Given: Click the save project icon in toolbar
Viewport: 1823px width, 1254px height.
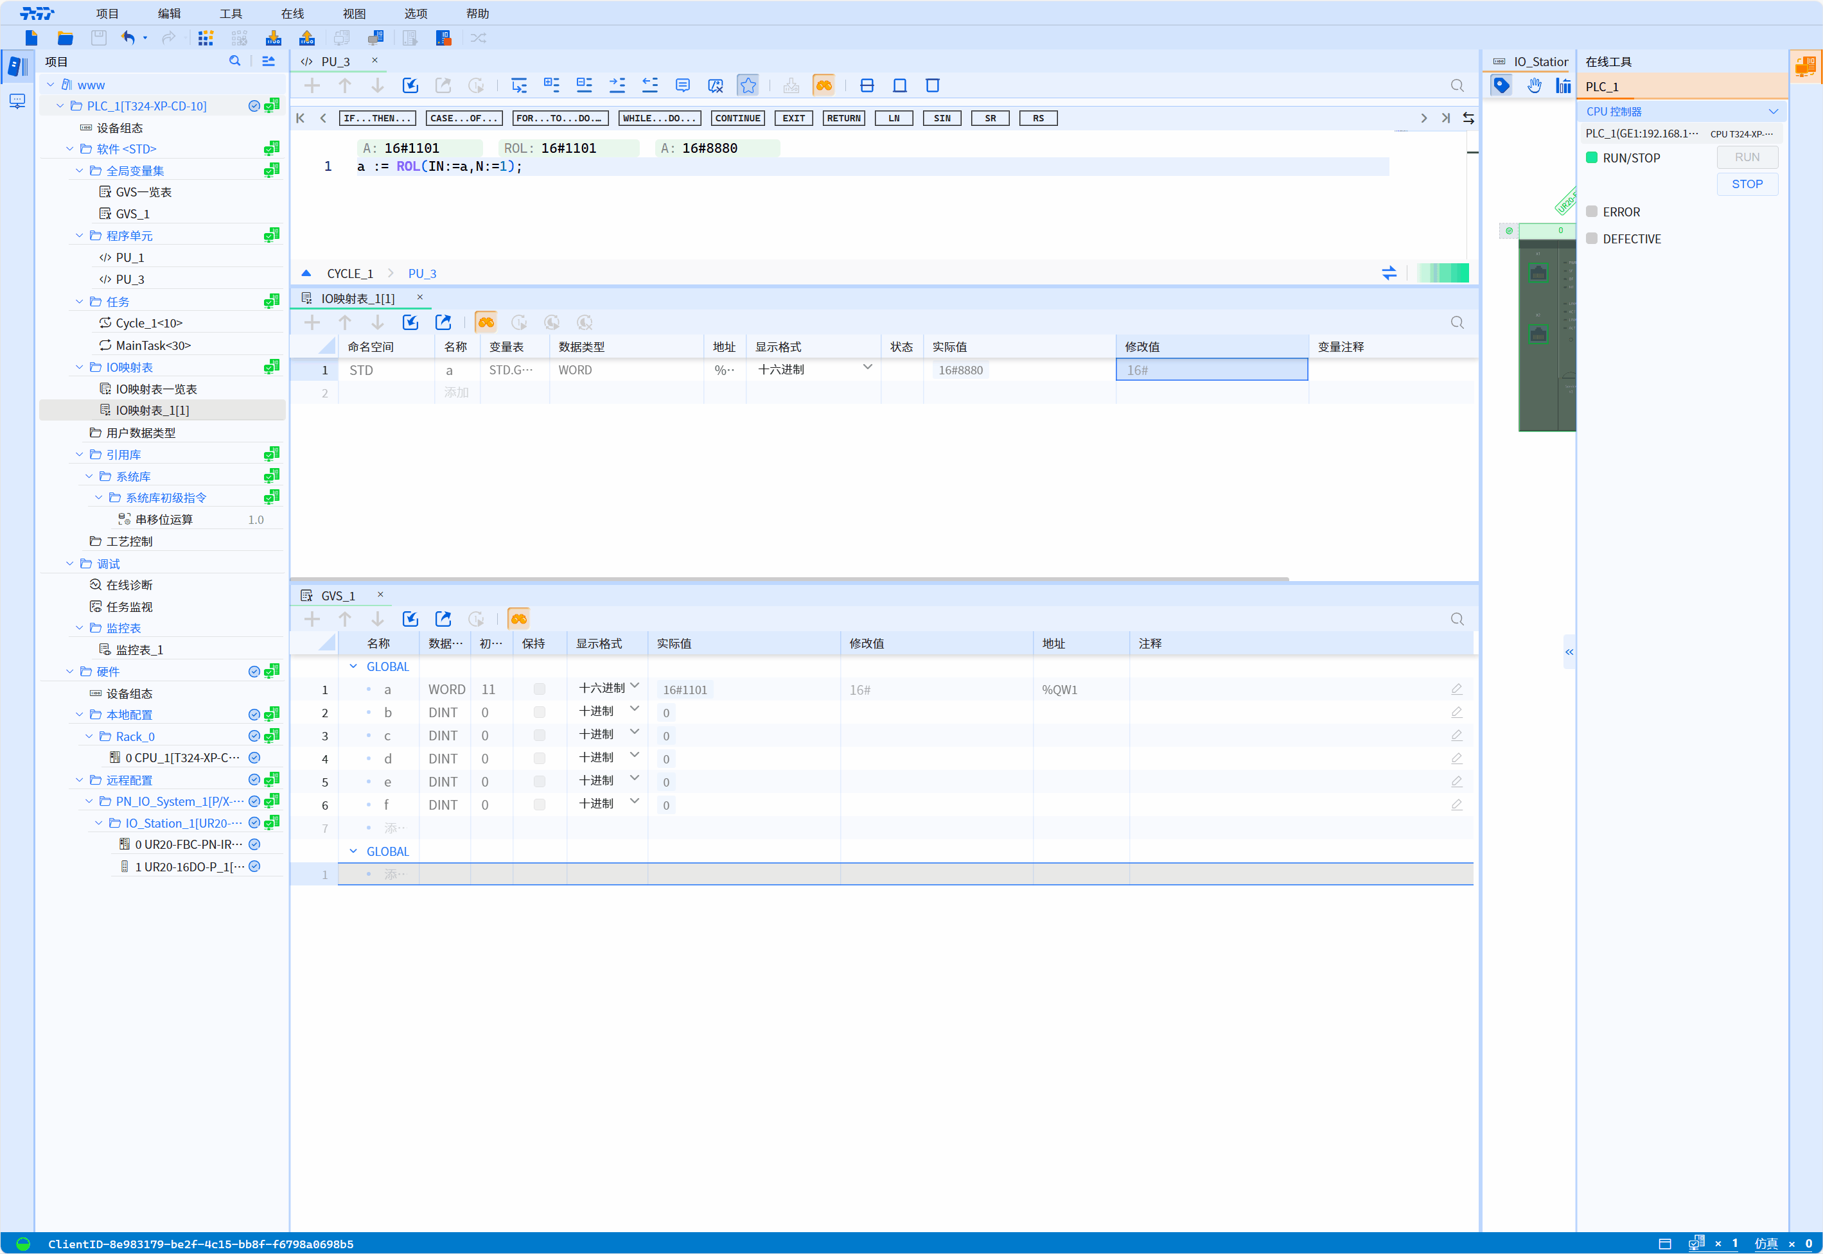Looking at the screenshot, I should pos(98,38).
